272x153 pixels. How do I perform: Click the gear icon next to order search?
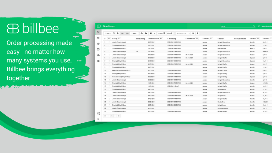(x=197, y=33)
